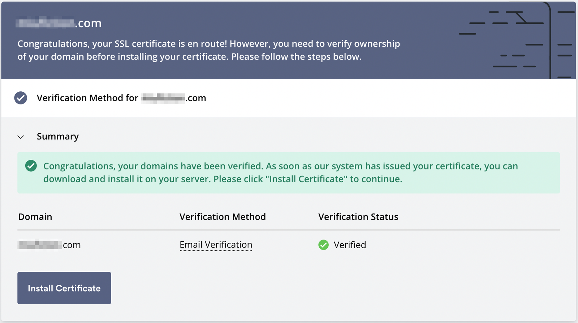Select the blurred domain cell in table
The width and height of the screenshot is (578, 323).
49,245
